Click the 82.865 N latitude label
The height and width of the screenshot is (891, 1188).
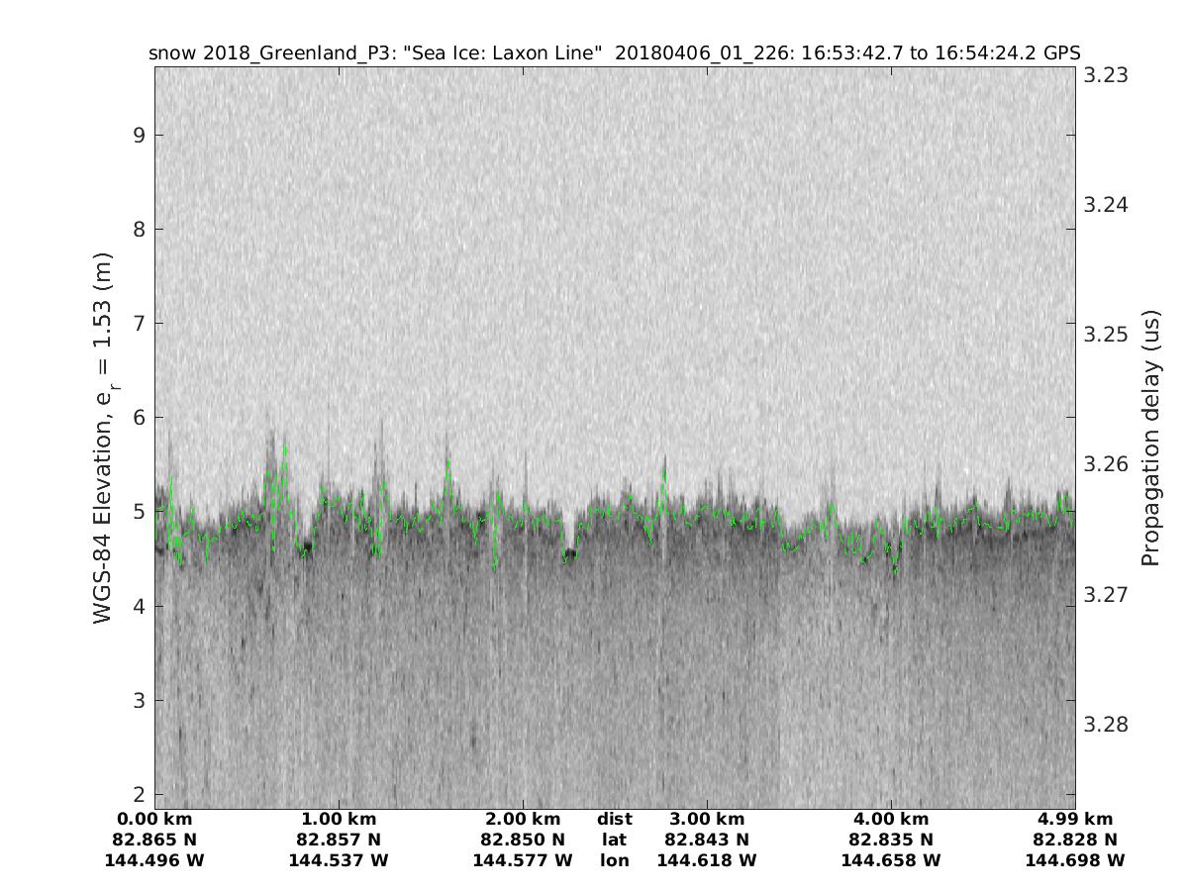154,841
